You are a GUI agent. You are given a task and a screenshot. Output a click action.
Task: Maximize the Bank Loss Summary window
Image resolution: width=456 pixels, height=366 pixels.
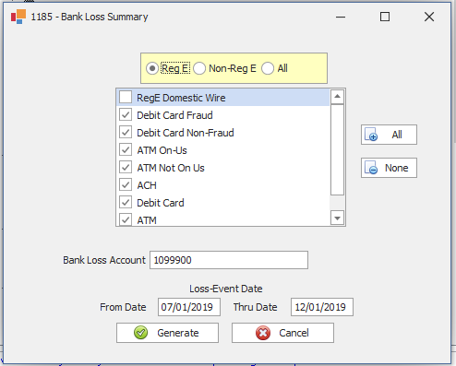point(385,17)
